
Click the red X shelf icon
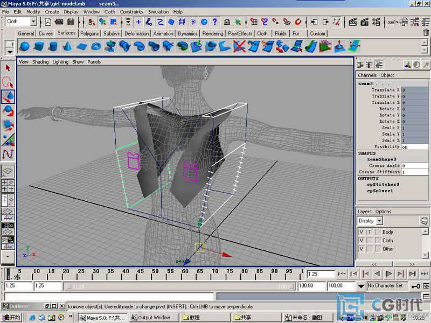(x=239, y=46)
